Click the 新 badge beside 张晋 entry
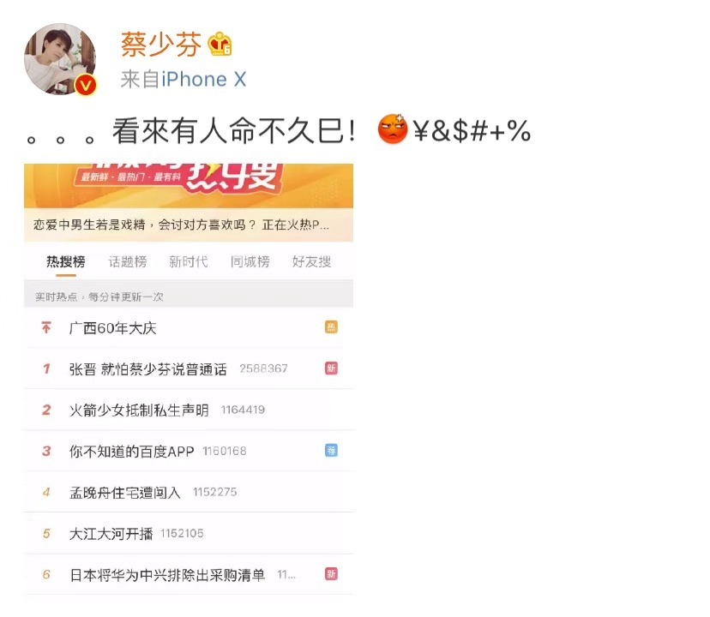 (x=331, y=368)
